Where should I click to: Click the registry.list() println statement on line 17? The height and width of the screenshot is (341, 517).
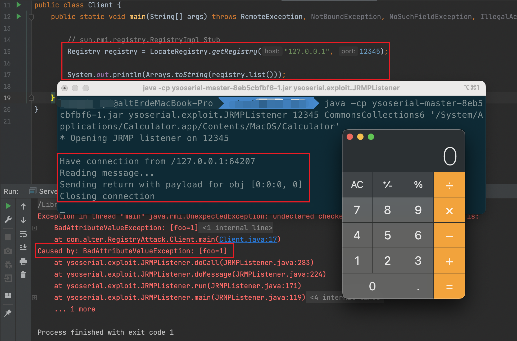point(176,75)
